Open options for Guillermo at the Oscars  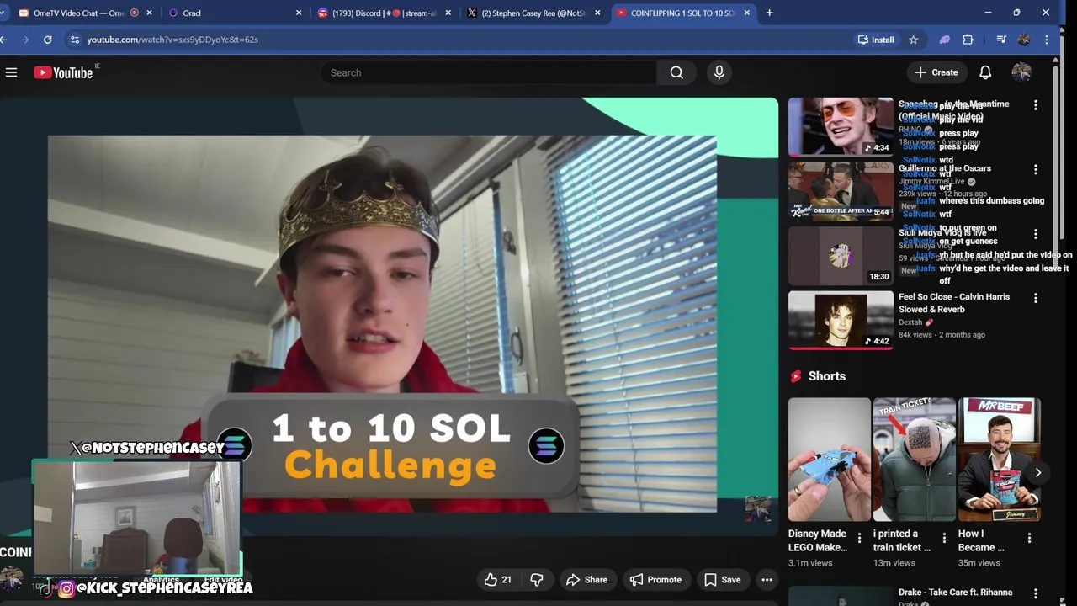click(1036, 169)
